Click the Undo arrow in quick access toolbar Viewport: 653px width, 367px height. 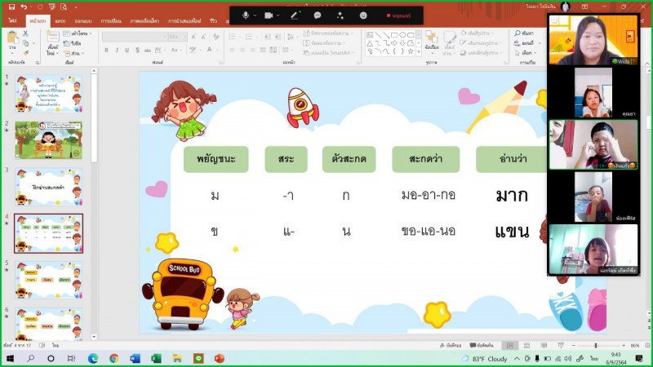tap(24, 7)
